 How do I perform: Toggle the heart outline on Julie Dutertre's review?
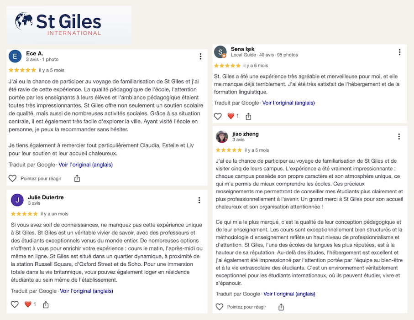[15, 304]
